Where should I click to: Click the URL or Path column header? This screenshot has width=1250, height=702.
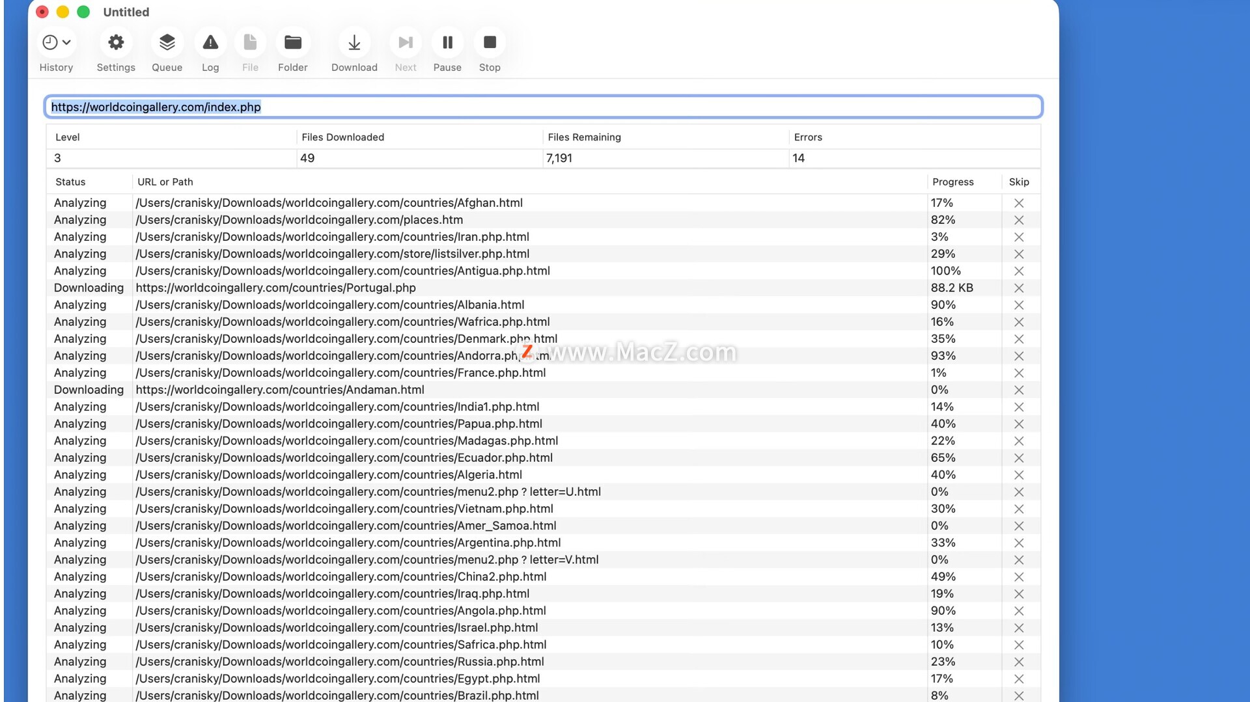[x=165, y=182]
